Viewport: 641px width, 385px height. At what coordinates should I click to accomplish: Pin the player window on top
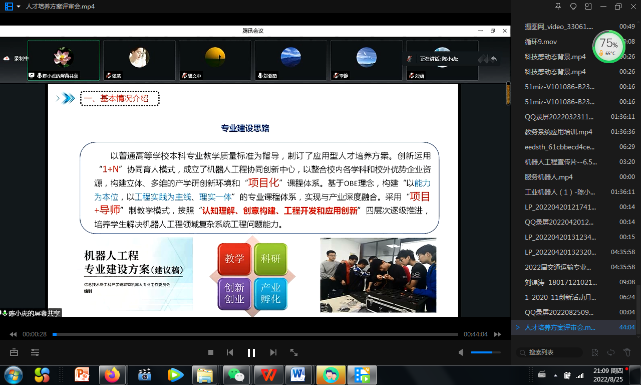click(x=558, y=7)
